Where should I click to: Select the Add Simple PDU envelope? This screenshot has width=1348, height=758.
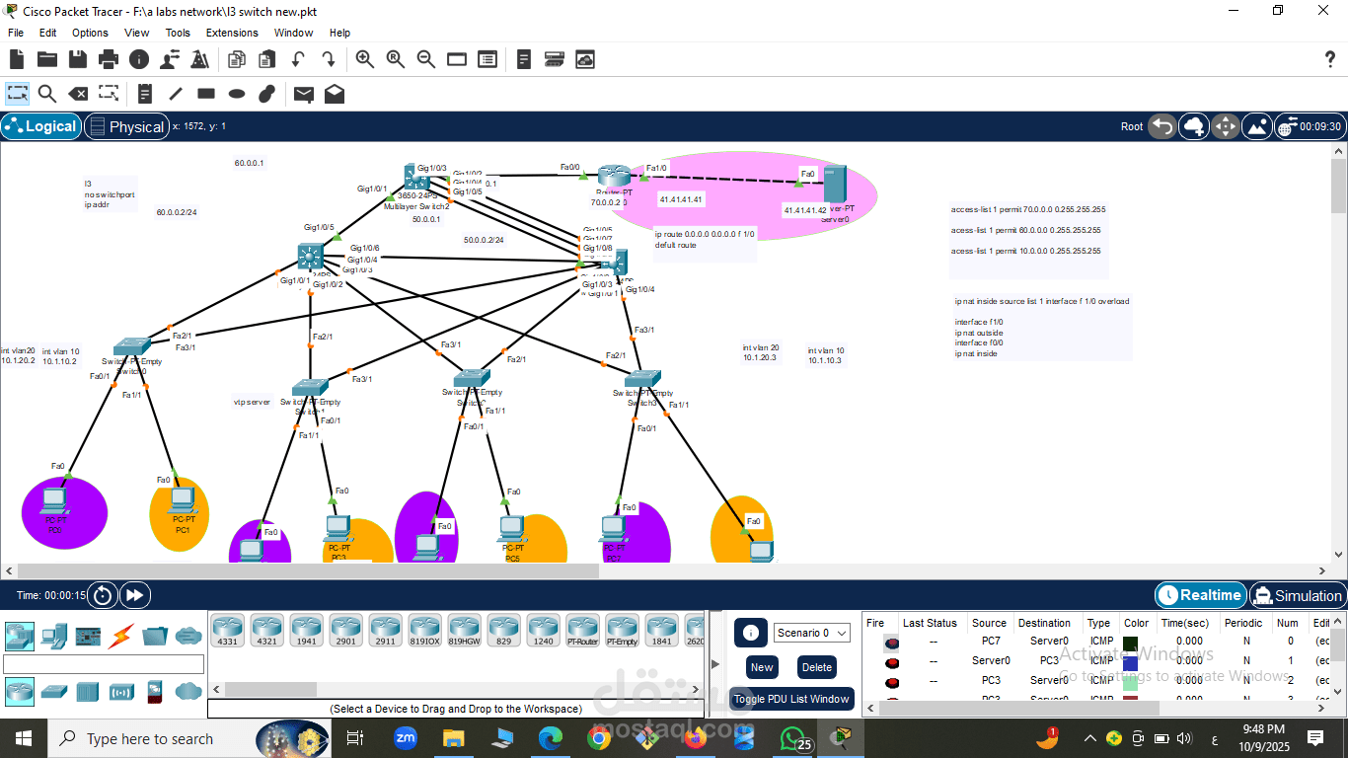click(x=304, y=94)
